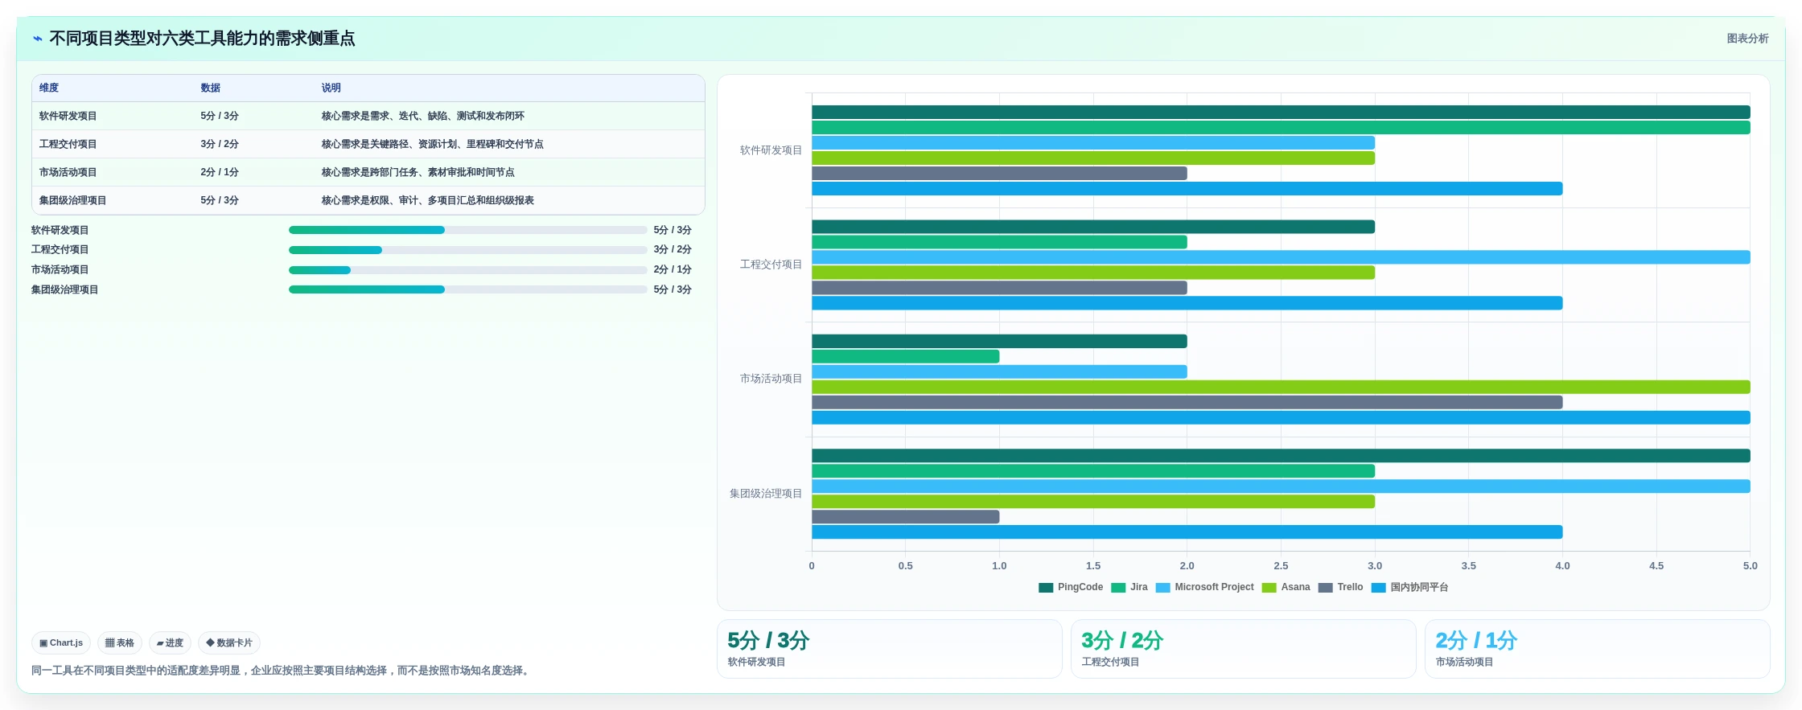Click the PingCode bar in the 软件研发项目 group

[x=1281, y=113]
